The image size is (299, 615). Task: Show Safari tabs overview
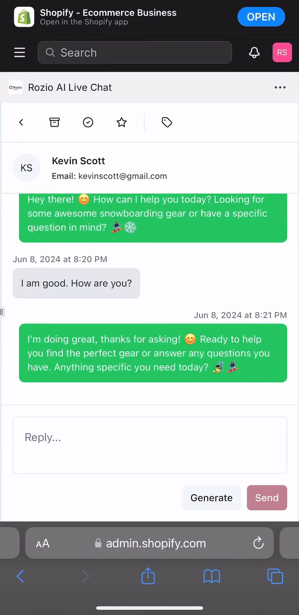275,577
